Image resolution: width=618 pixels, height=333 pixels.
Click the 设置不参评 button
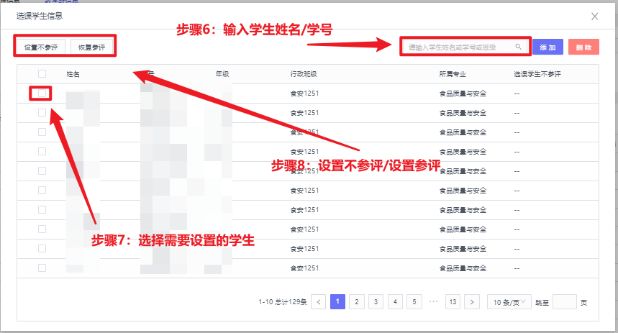(x=42, y=47)
